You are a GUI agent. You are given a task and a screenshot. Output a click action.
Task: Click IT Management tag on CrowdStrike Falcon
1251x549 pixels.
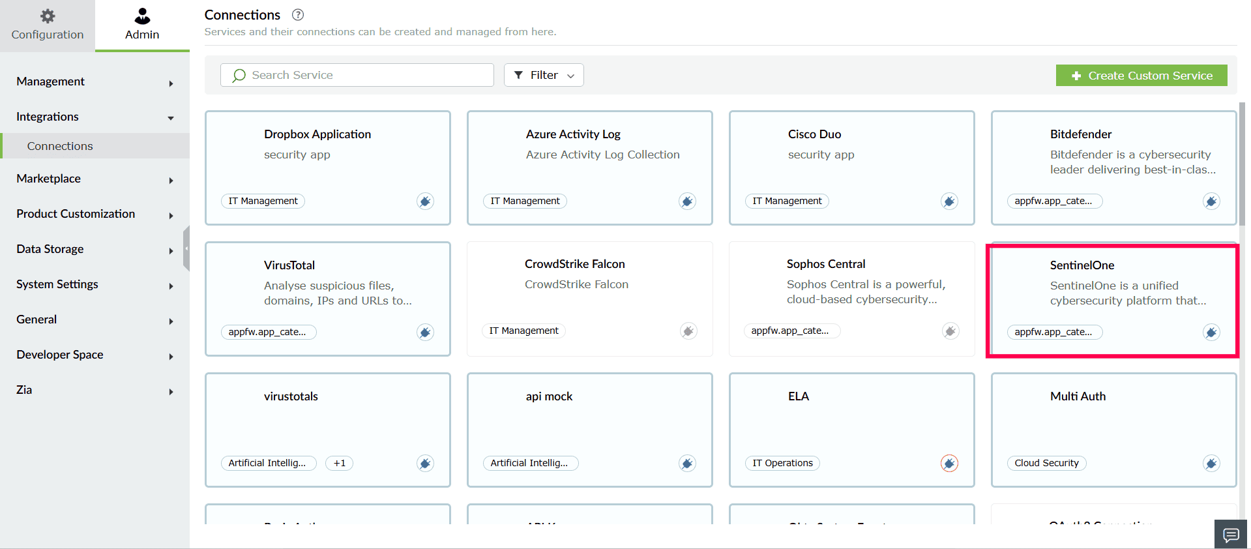click(x=523, y=331)
